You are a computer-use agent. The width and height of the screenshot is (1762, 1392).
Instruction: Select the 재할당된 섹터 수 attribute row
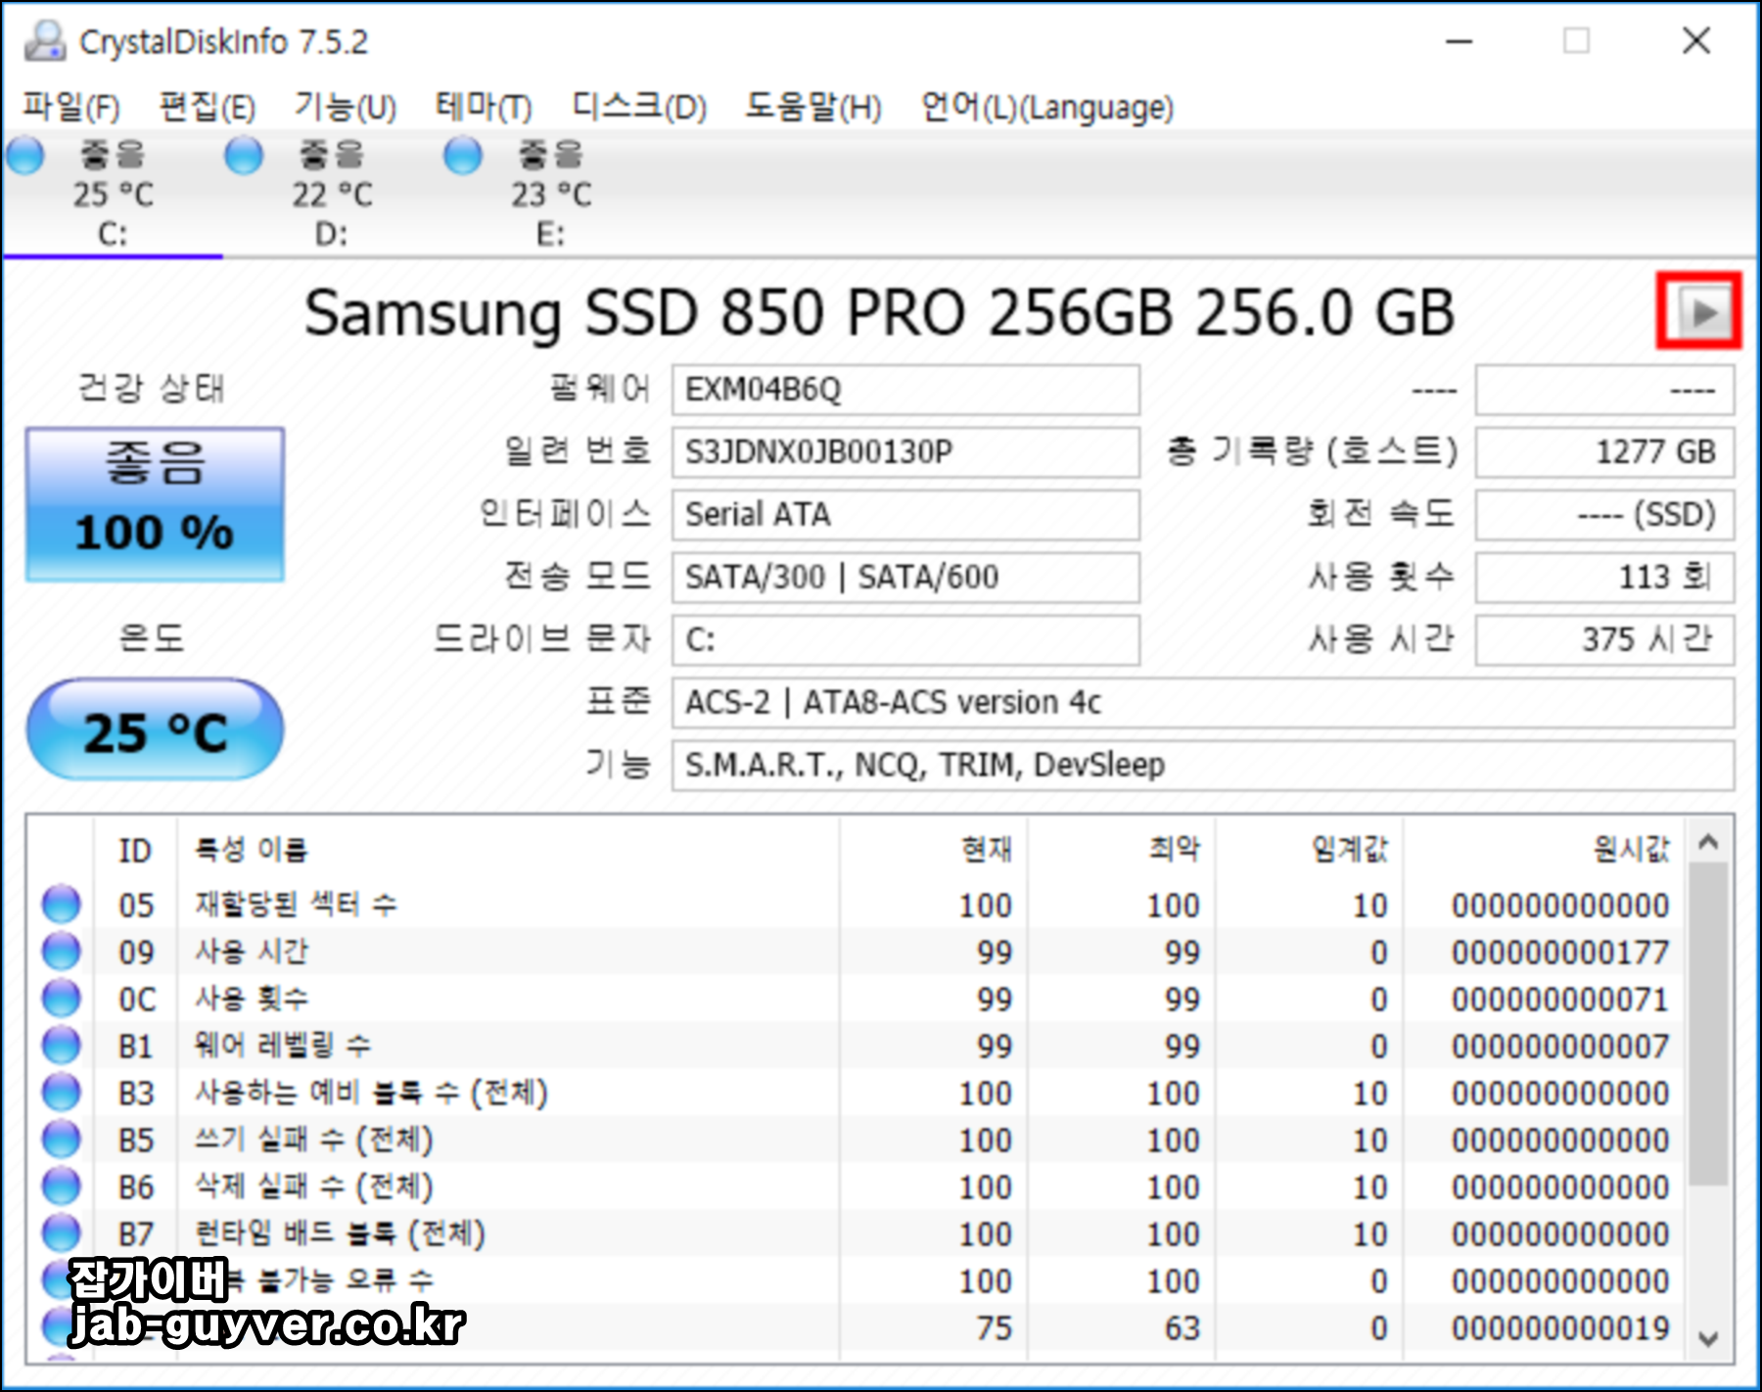[x=857, y=905]
